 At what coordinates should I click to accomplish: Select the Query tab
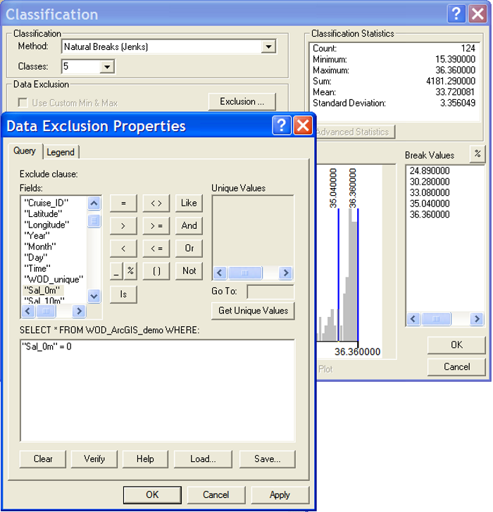(x=25, y=151)
